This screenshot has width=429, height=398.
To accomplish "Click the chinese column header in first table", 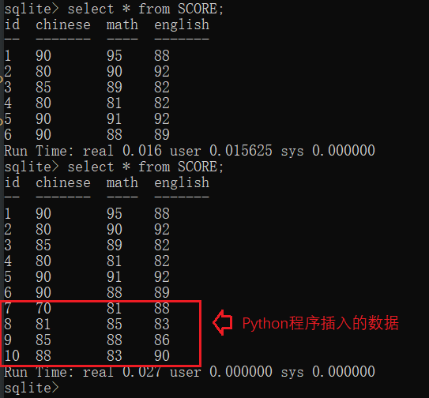I will coord(63,24).
